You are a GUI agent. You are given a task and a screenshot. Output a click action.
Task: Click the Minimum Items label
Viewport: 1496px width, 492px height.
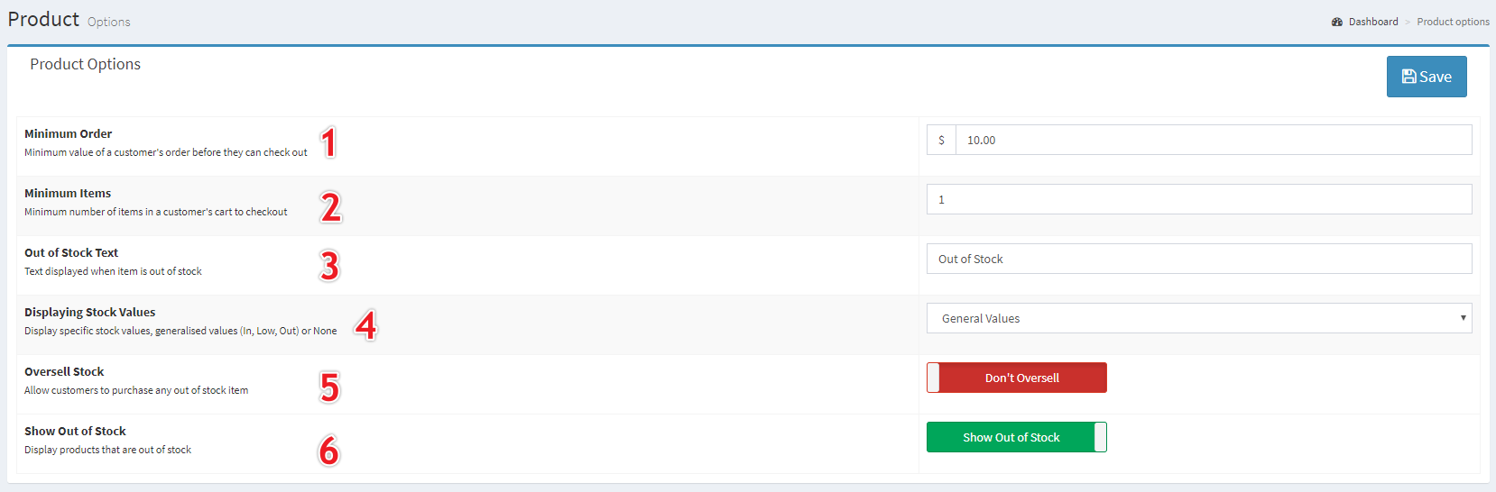[x=68, y=193]
